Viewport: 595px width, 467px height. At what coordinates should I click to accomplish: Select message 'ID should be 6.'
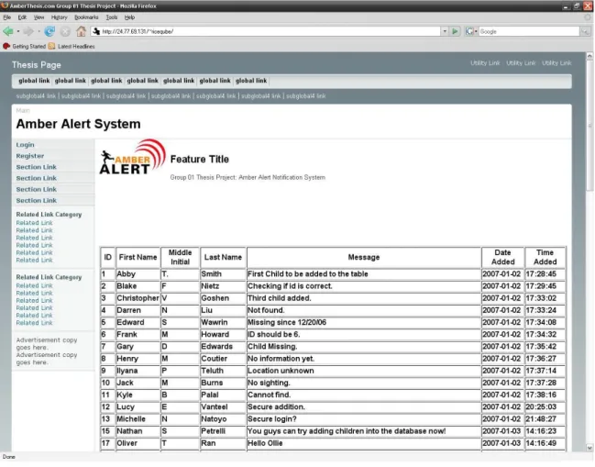pos(364,335)
